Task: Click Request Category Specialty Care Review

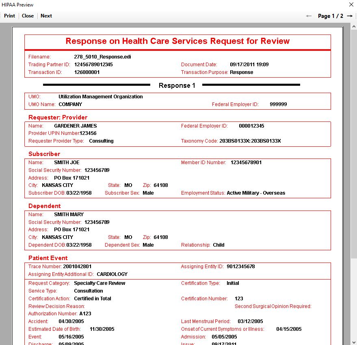Action: tap(100, 283)
